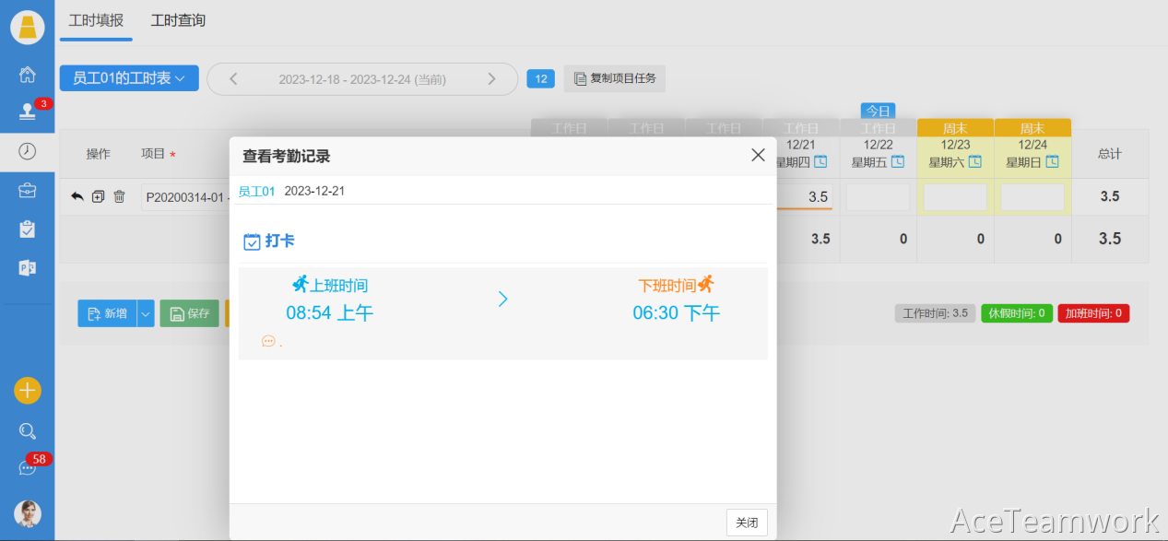
Task: Open the briefcase projects icon in sidebar
Action: click(28, 191)
